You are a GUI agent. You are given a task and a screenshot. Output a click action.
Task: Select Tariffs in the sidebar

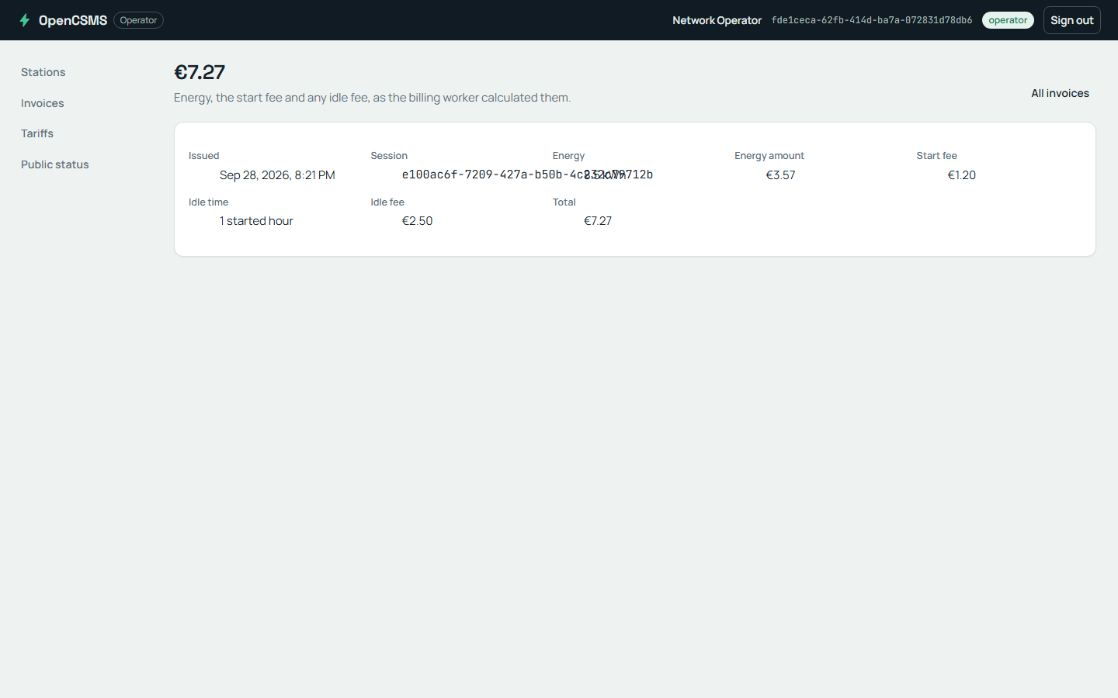click(x=37, y=133)
